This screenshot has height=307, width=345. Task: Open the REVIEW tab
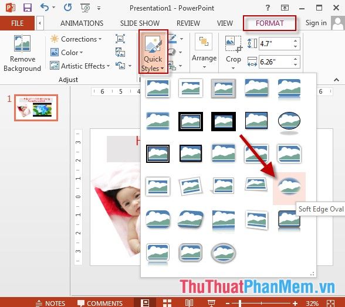click(188, 23)
